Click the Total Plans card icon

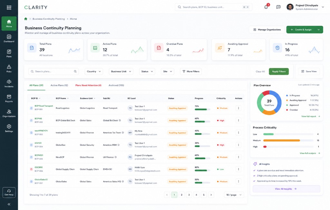click(x=32, y=48)
